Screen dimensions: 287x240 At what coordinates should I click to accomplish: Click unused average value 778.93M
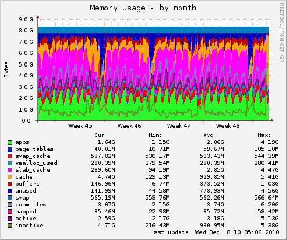click(x=212, y=191)
